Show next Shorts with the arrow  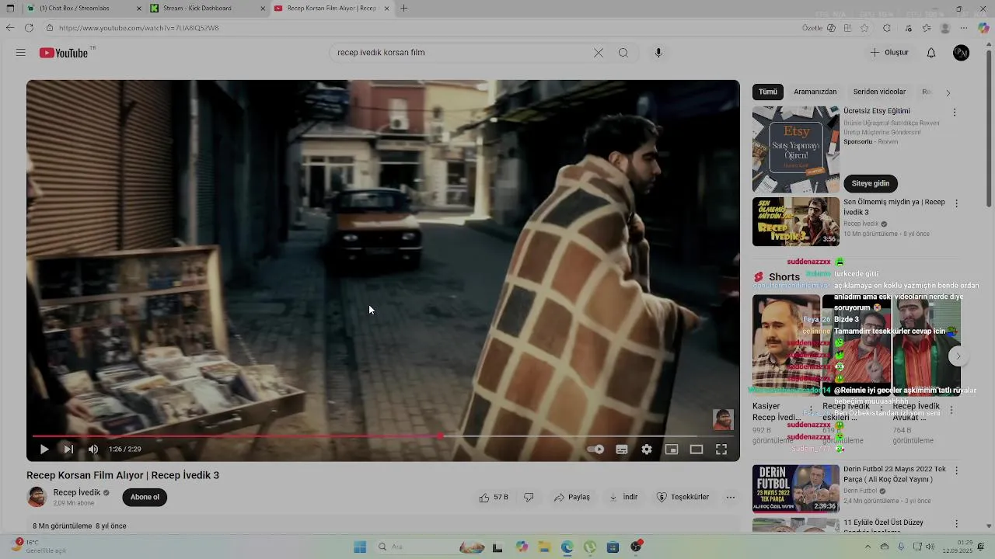pos(958,356)
